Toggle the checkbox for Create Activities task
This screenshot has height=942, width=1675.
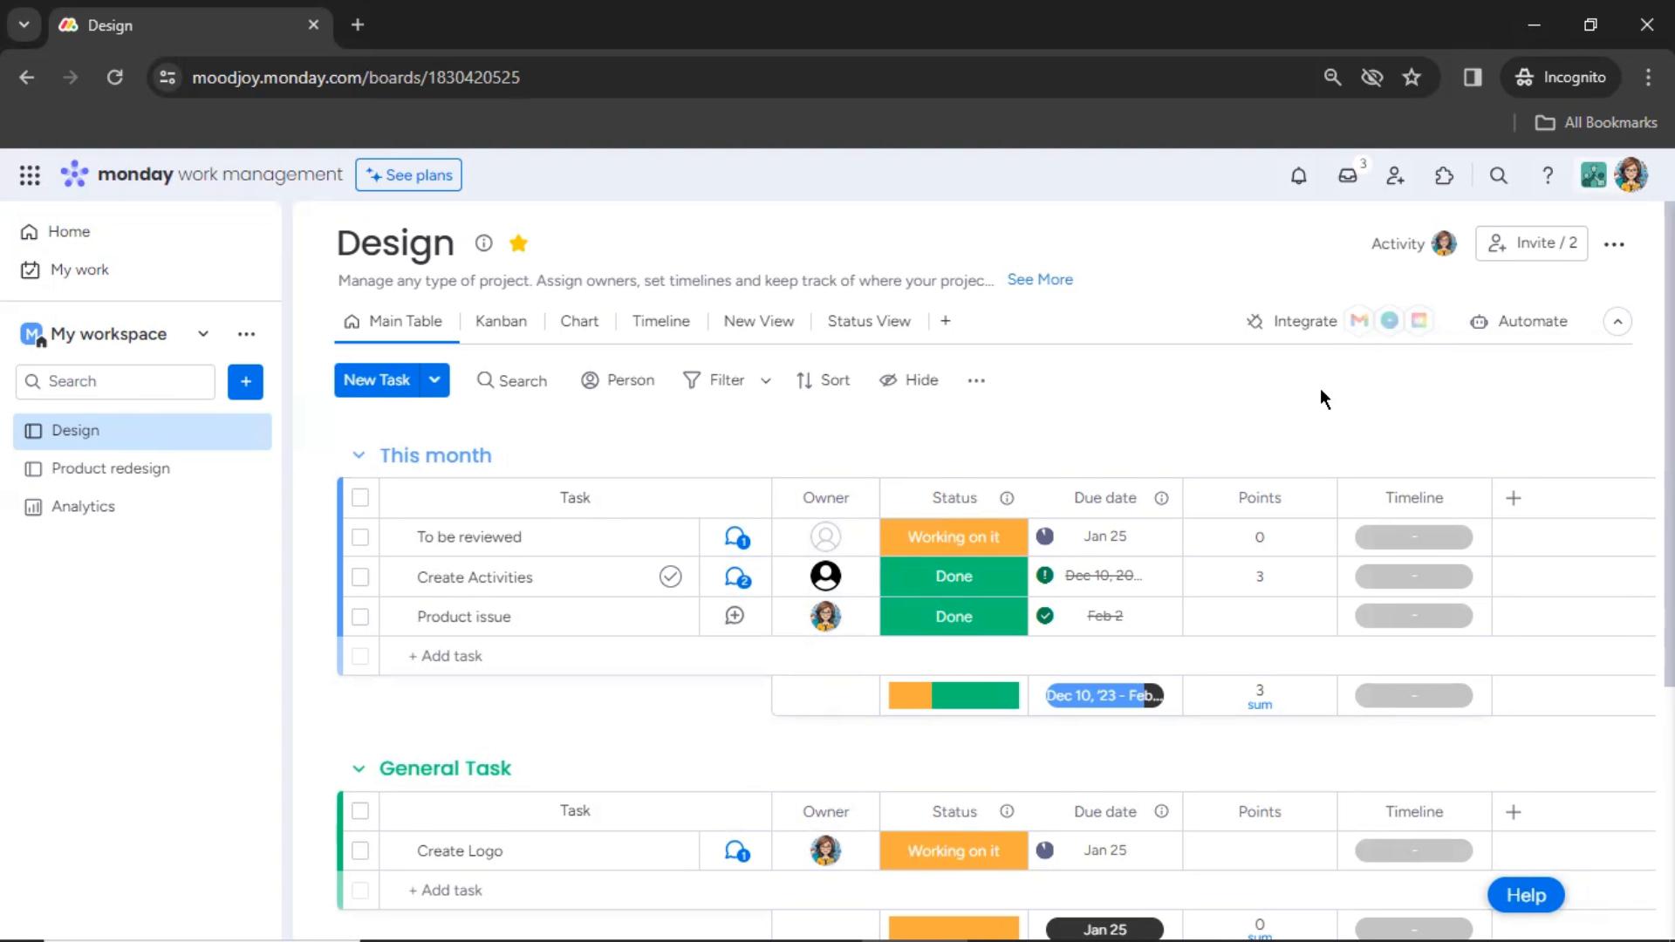(360, 577)
